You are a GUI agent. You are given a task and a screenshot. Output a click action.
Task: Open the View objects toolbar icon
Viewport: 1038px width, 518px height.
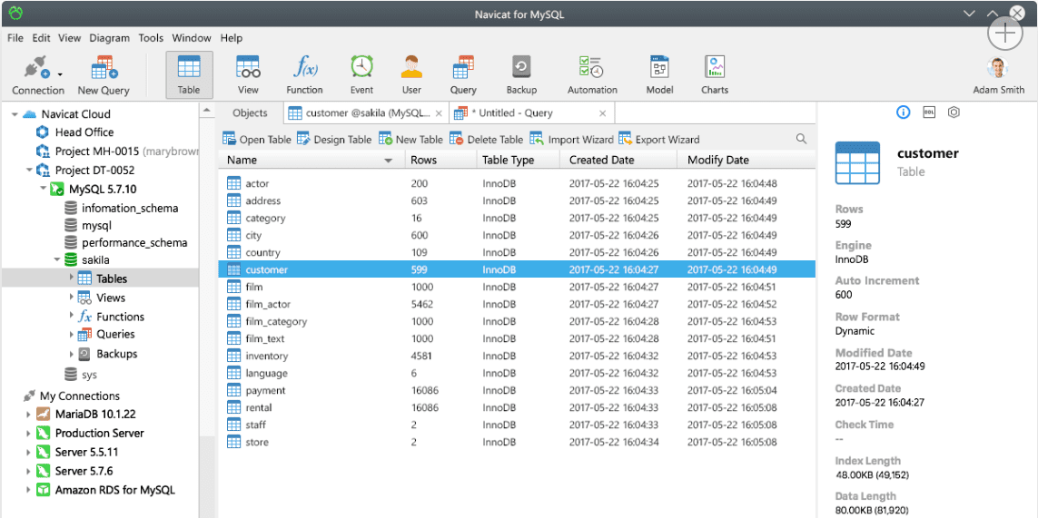click(x=248, y=68)
